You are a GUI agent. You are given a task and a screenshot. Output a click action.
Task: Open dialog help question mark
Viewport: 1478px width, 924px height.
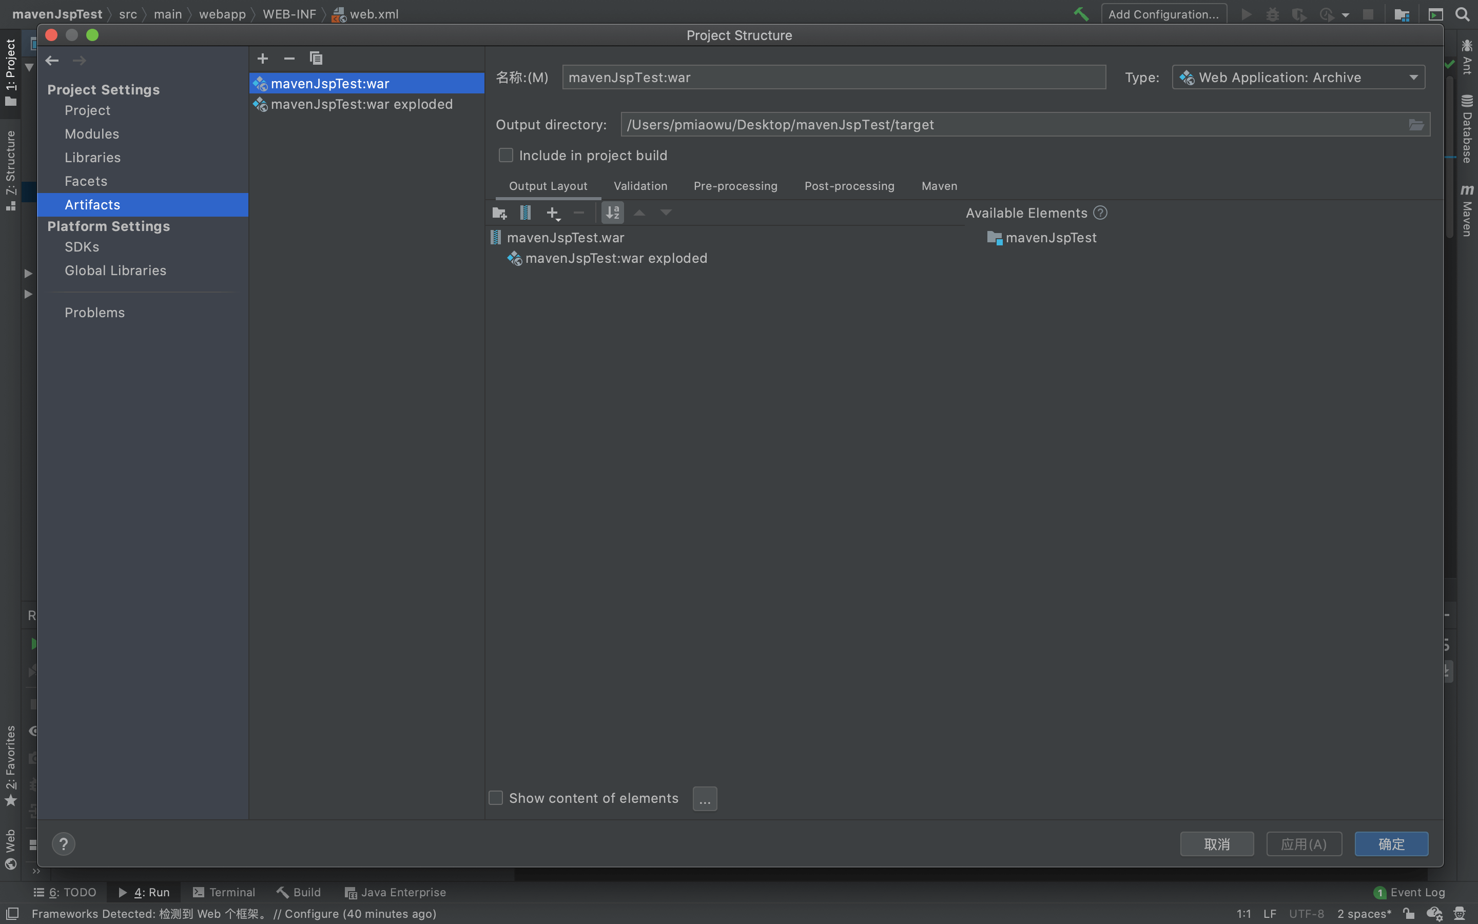[x=64, y=844]
